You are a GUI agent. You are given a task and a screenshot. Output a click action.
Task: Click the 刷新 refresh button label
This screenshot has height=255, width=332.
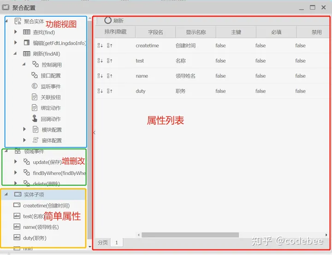(x=119, y=21)
